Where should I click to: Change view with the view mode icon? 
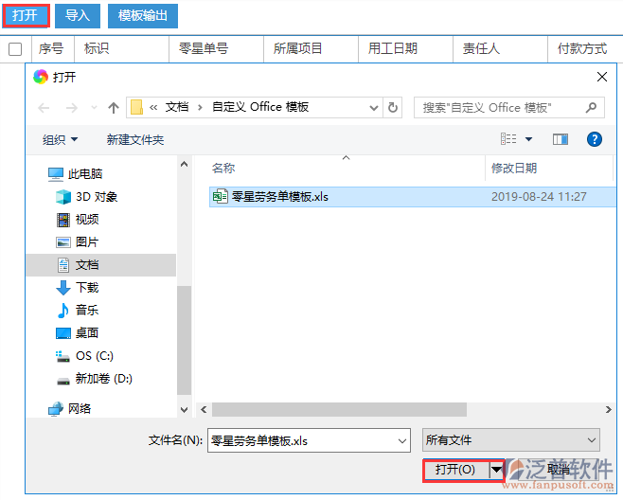(508, 139)
